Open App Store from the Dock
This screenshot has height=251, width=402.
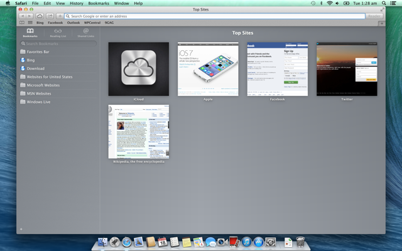(x=258, y=242)
